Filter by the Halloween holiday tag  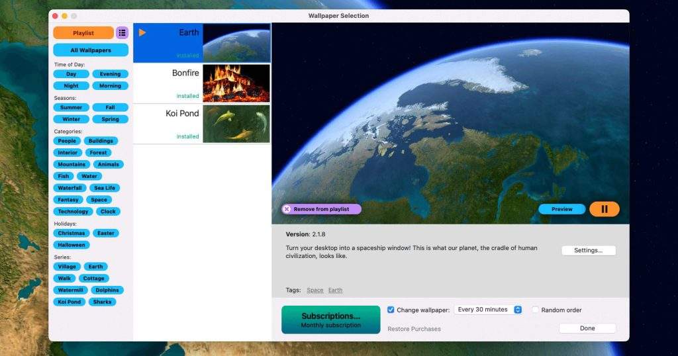pyautogui.click(x=72, y=245)
